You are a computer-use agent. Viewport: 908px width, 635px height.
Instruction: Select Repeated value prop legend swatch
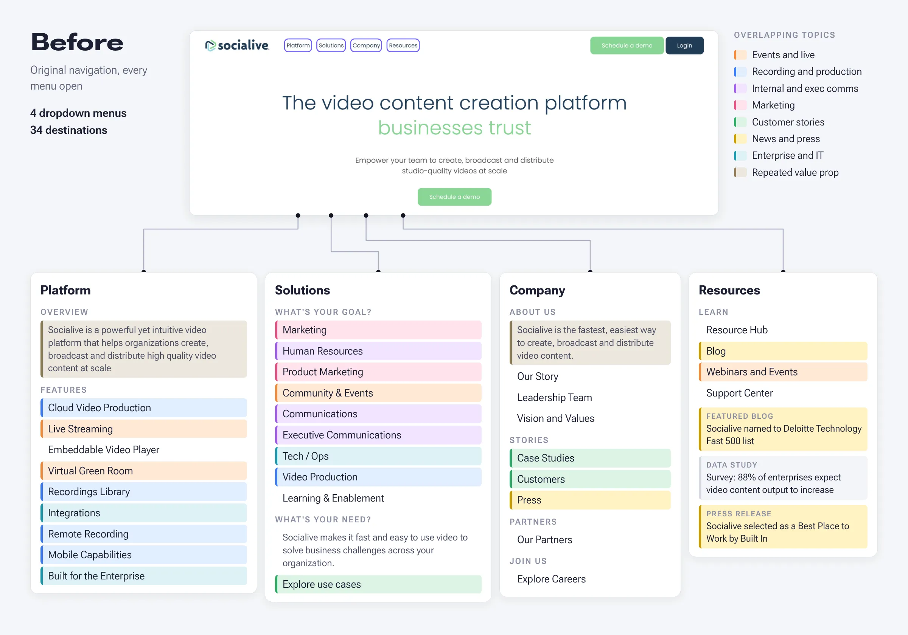click(x=740, y=172)
